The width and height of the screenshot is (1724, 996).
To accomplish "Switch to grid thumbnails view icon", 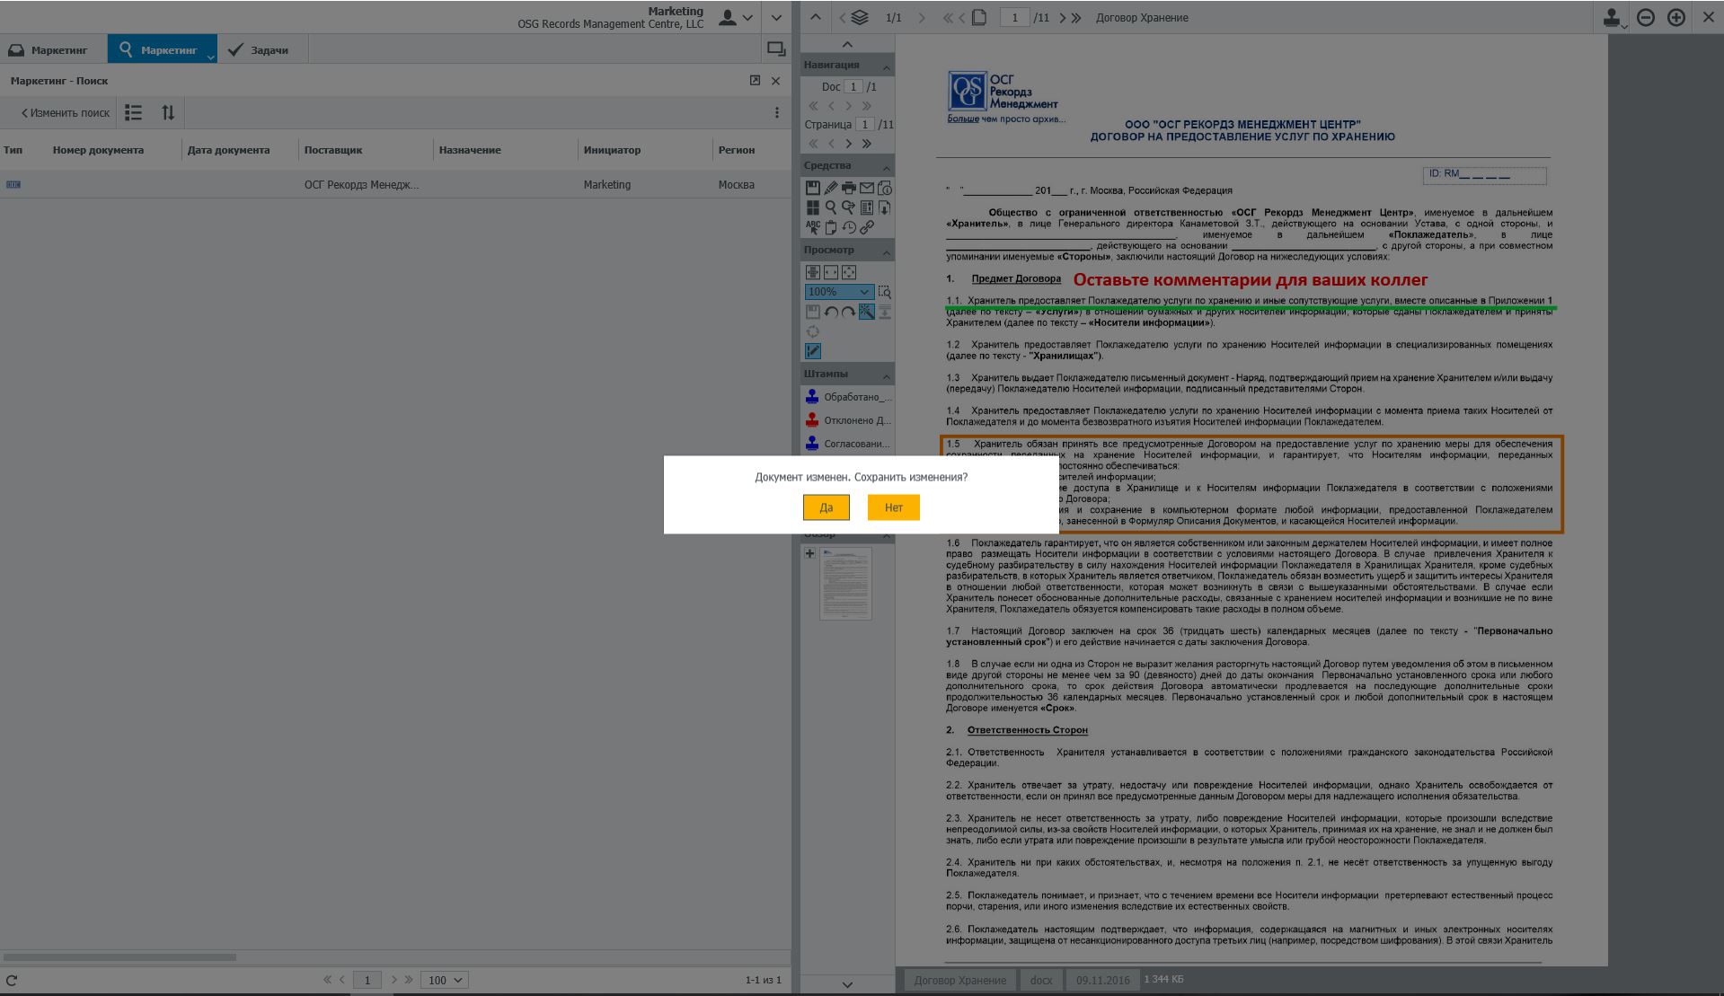I will (812, 207).
